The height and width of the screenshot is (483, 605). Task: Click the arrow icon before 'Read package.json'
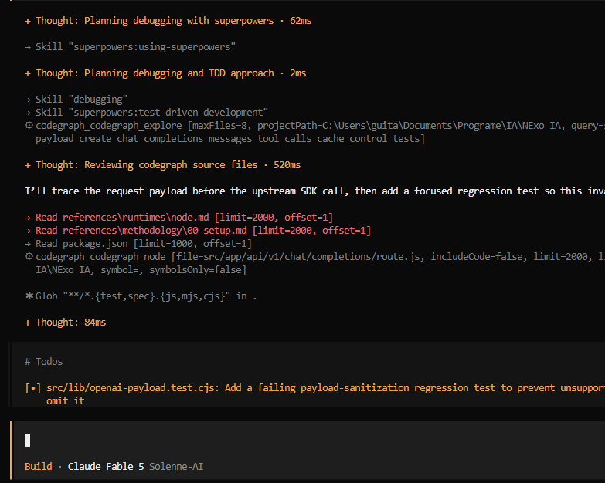(x=28, y=244)
